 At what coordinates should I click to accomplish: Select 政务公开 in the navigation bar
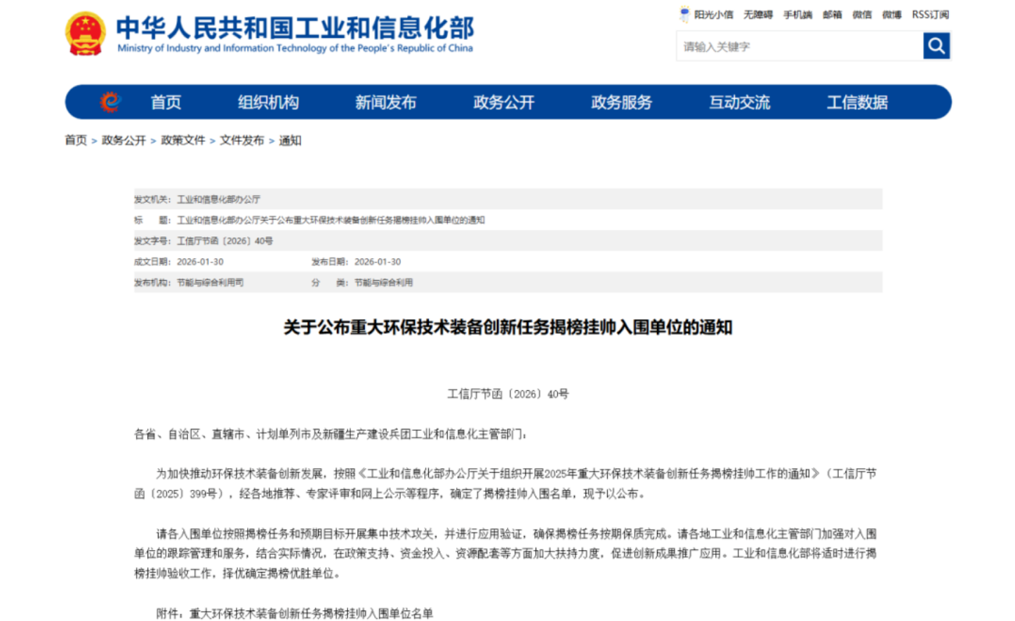(x=503, y=102)
